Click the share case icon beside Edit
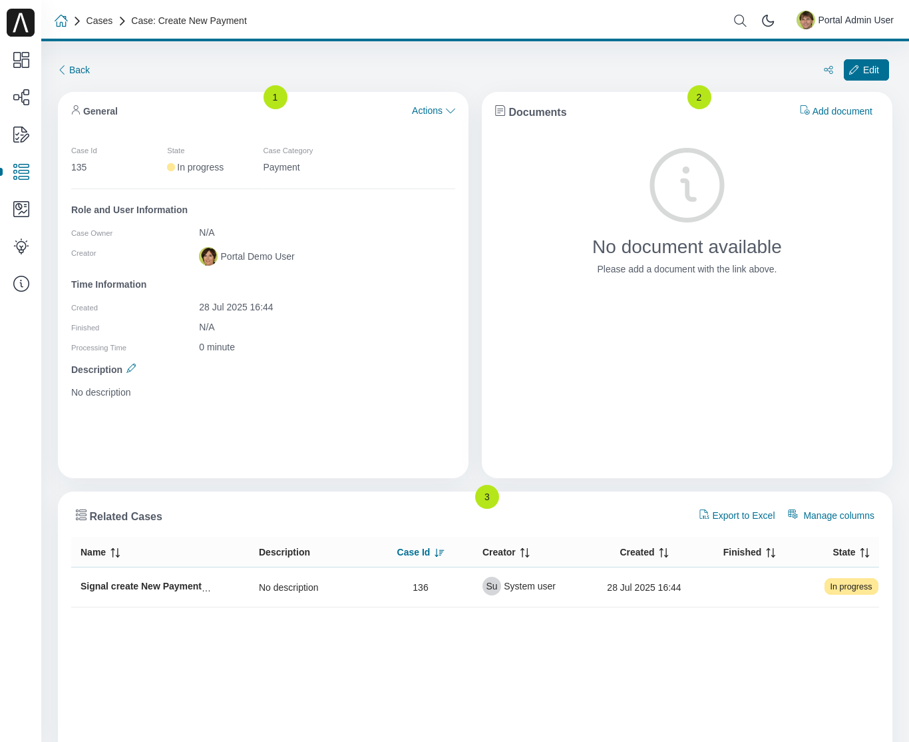This screenshot has width=909, height=742. click(x=828, y=70)
